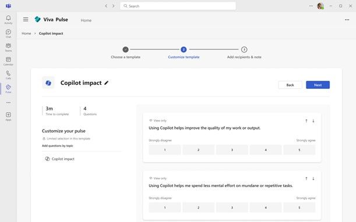Select rating 2 for quality of work
The height and width of the screenshot is (222, 356).
(x=199, y=150)
